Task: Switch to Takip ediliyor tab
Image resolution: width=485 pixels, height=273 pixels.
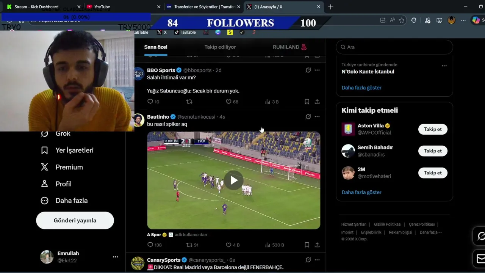Action: [x=220, y=47]
